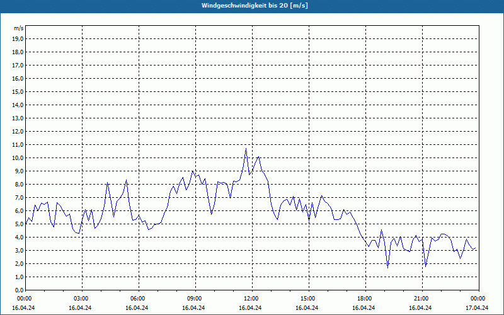Click the 6,0 y-axis label

click(x=20, y=211)
